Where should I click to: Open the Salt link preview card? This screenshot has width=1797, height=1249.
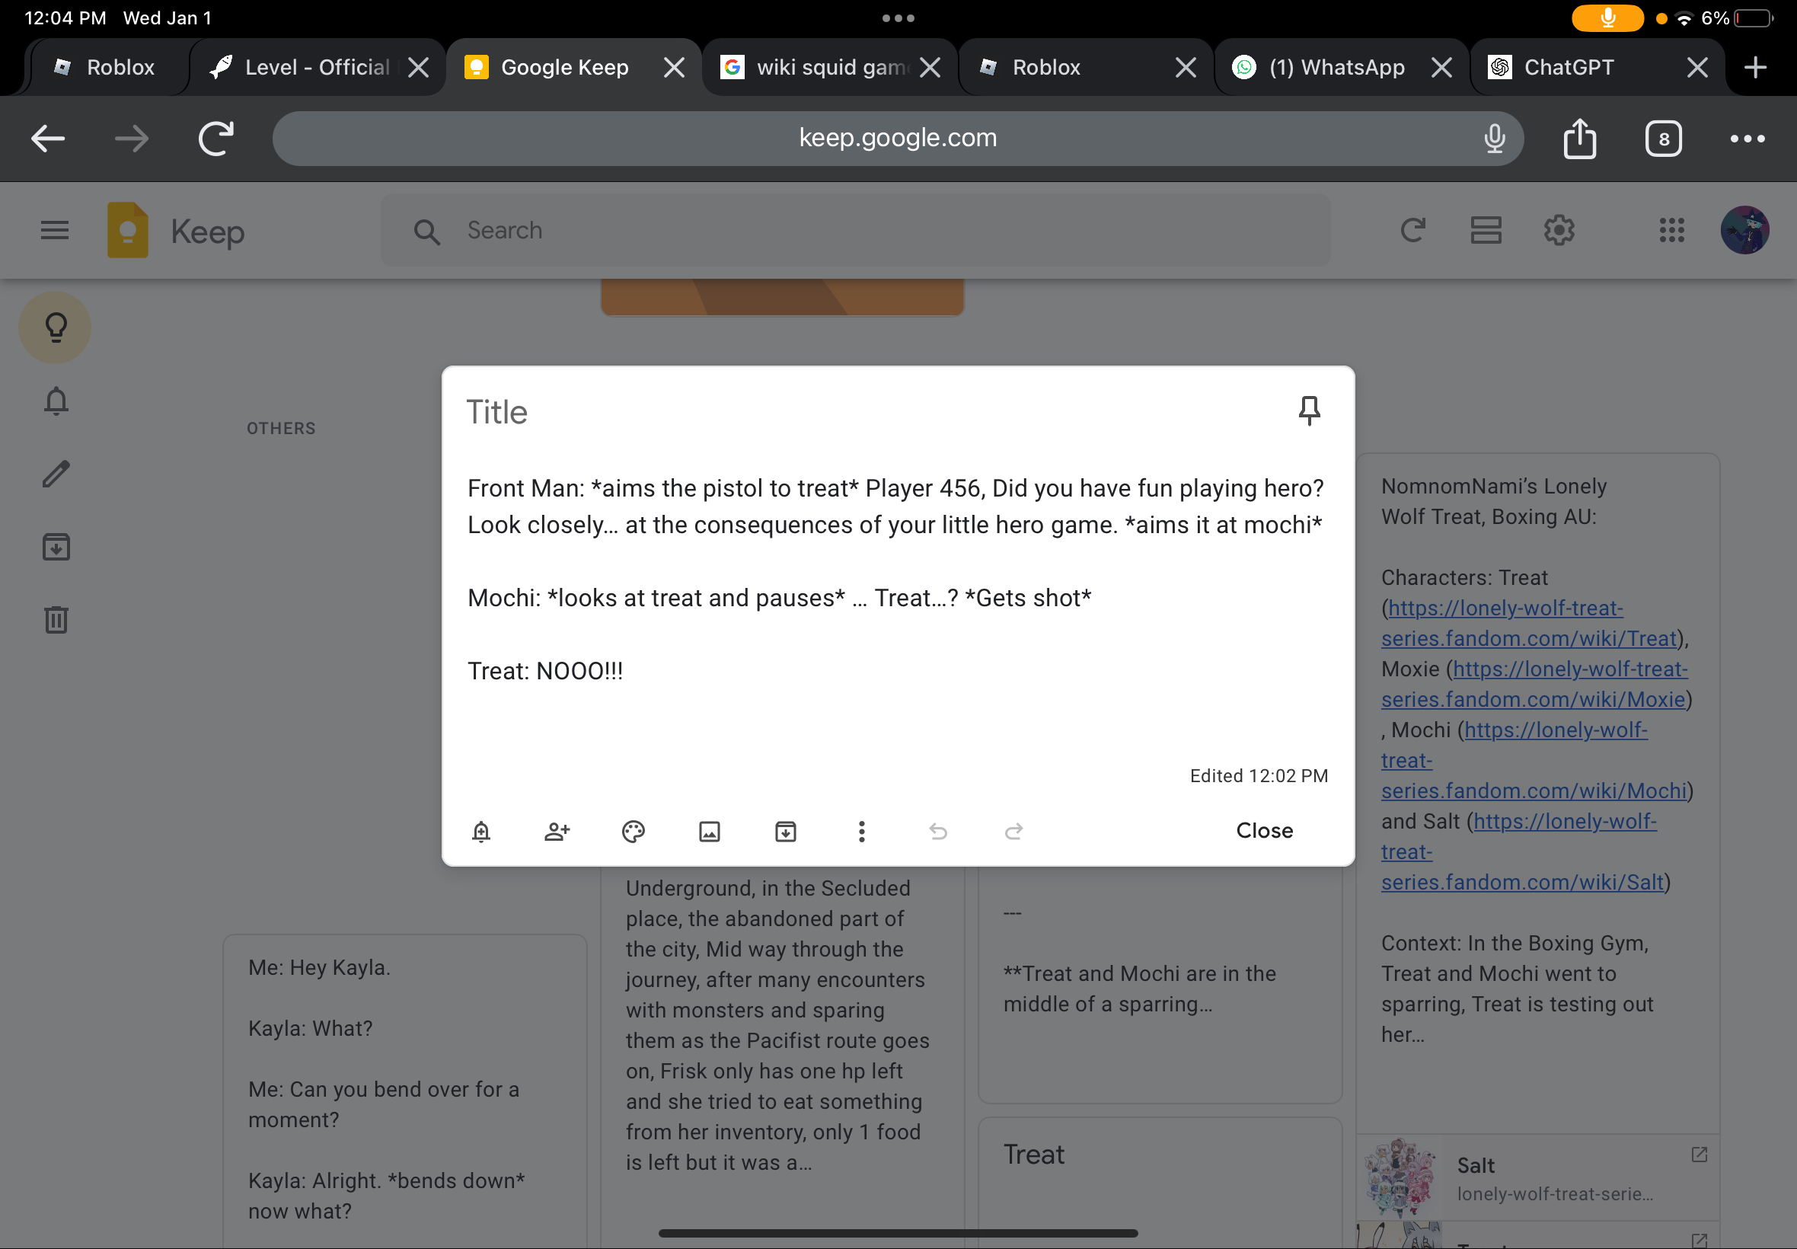click(x=1537, y=1177)
